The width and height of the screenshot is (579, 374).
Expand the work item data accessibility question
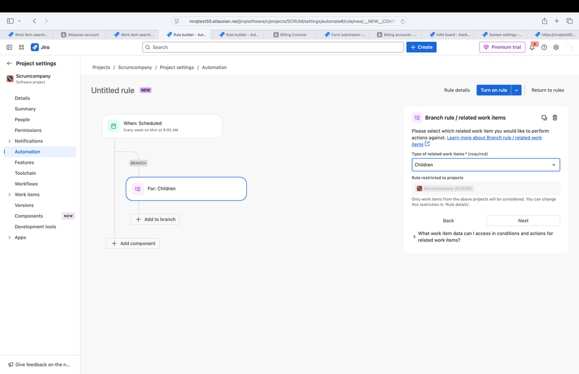413,236
